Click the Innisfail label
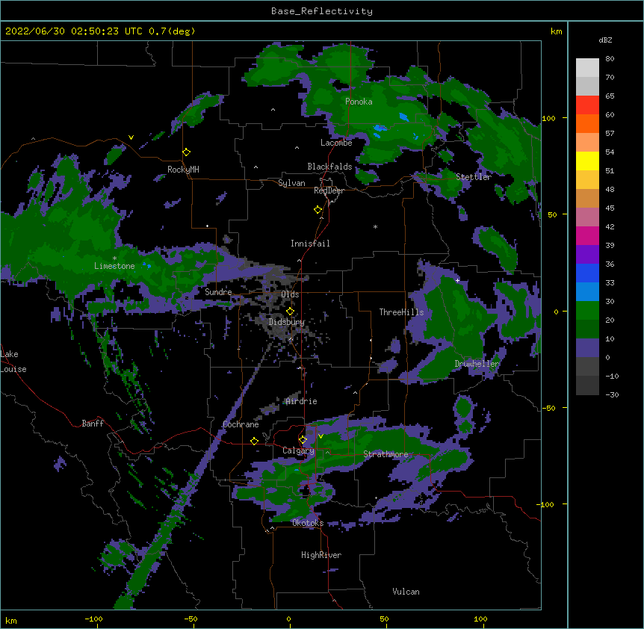Screen dimensions: 644x629 (310, 244)
